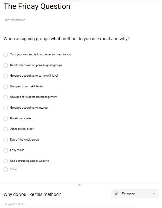Open the Paragraph question type dropdown
Screen dimensions: 162x208
coord(135,193)
